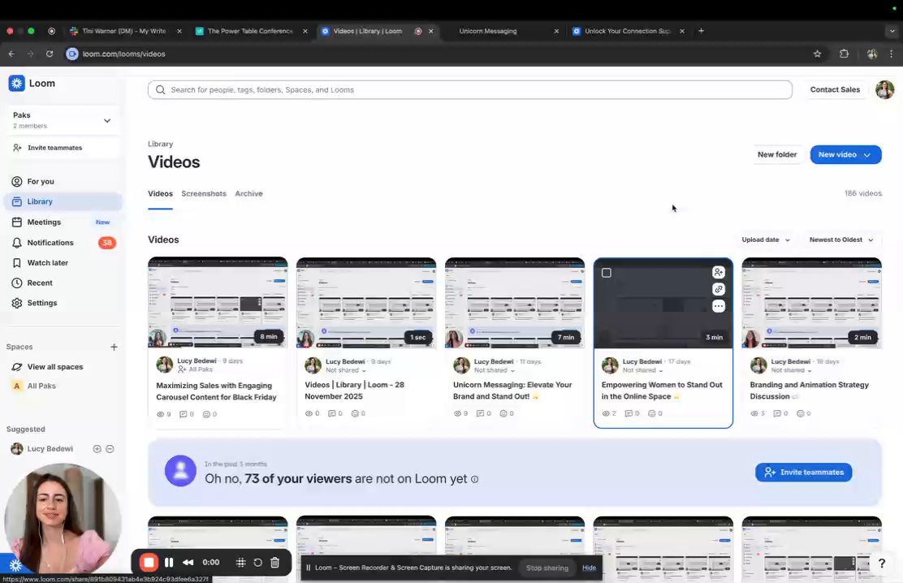
Task: Stop the Loom recording
Action: [149, 562]
